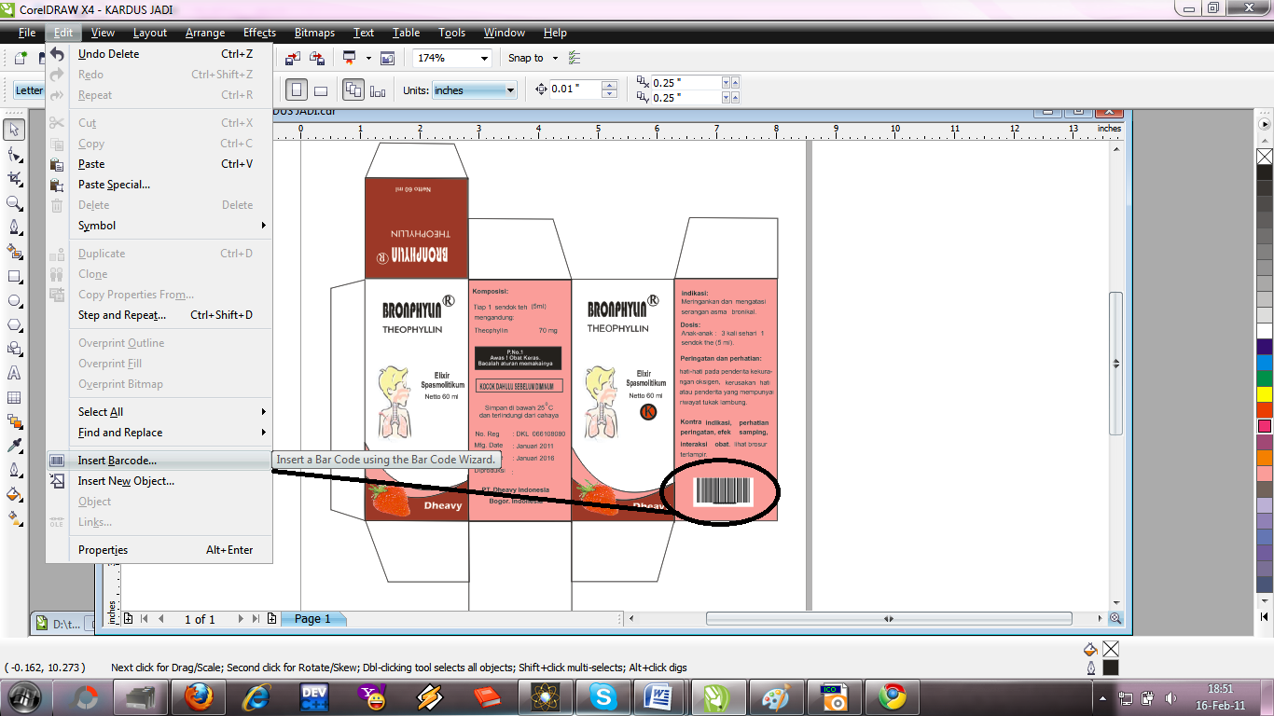
Task: Expand the Select All submenu
Action: (x=264, y=412)
